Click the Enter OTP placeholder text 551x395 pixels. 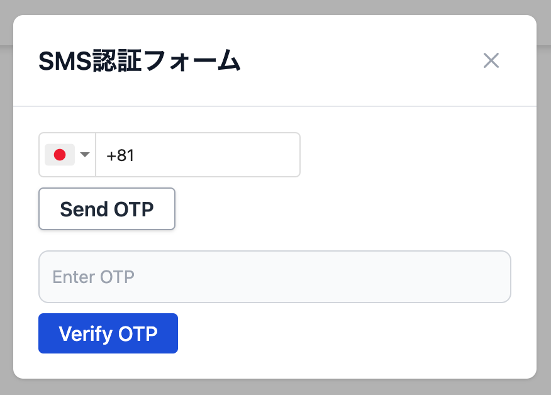click(x=94, y=277)
